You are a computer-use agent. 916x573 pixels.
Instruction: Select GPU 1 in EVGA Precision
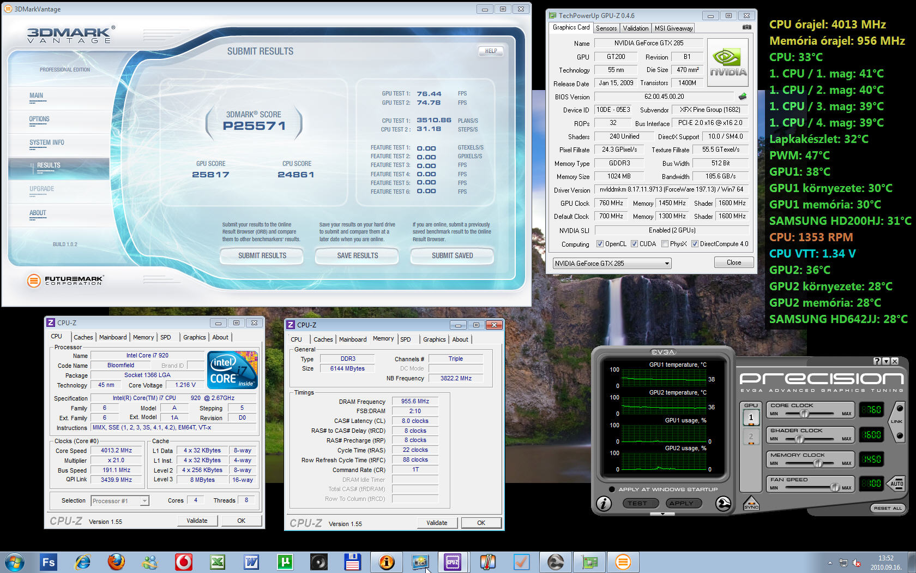[x=751, y=418]
